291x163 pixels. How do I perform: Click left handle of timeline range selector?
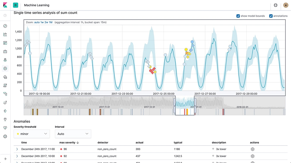[174, 106]
